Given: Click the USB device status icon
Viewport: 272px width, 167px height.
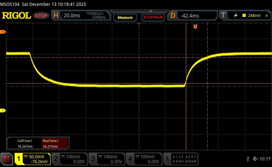Looking at the screenshot, I should coord(248,159).
